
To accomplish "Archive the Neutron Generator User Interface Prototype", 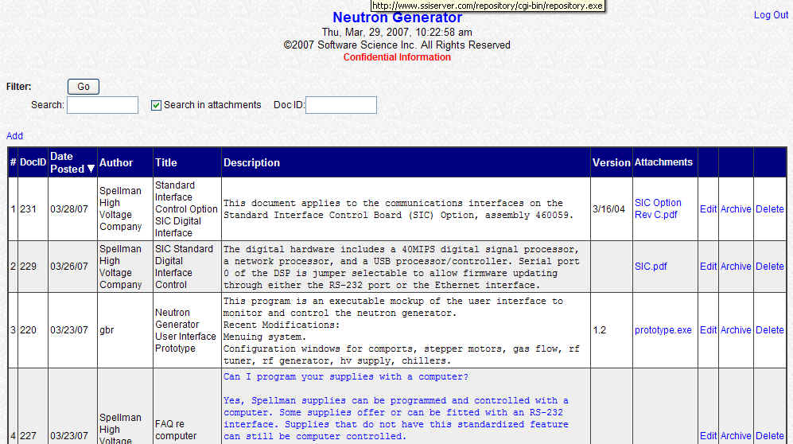I will [x=736, y=329].
